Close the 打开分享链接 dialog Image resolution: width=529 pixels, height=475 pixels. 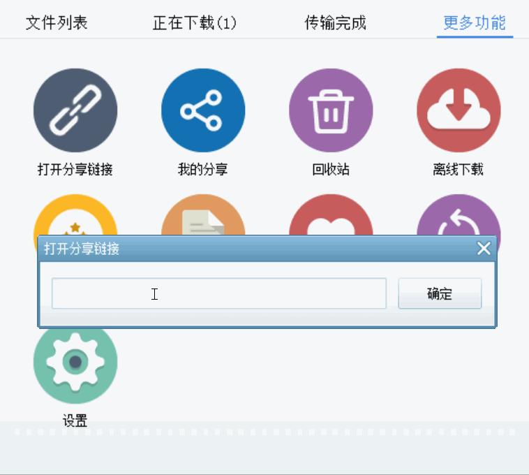tap(484, 249)
